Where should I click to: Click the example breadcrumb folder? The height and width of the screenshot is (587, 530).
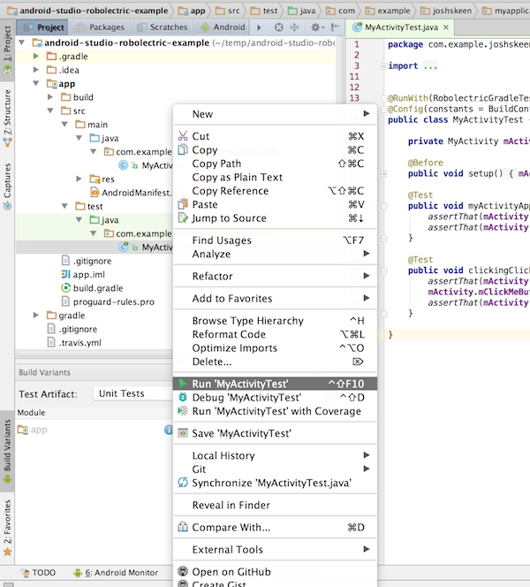[388, 11]
